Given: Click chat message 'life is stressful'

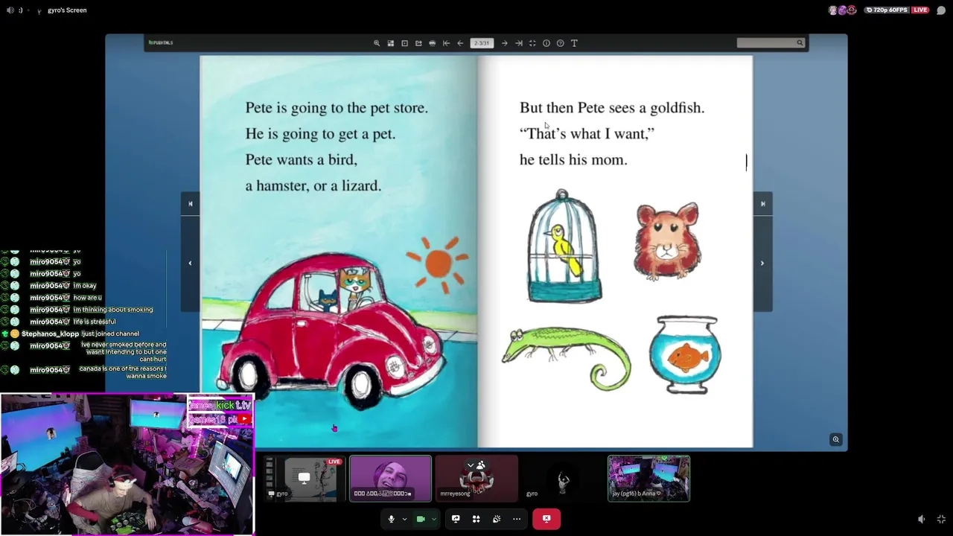Looking at the screenshot, I should (x=95, y=322).
